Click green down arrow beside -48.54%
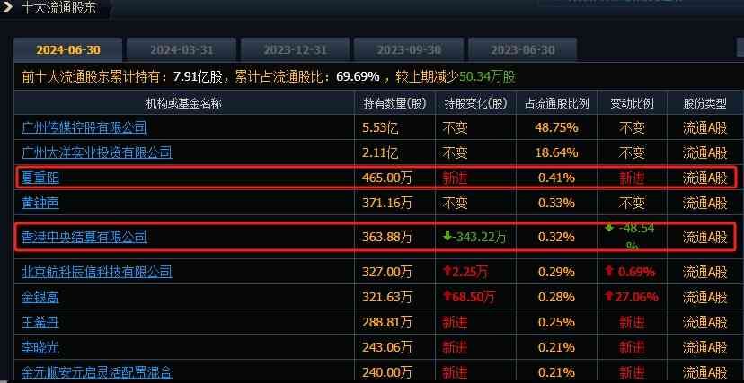Image resolution: width=744 pixels, height=383 pixels. coord(609,228)
